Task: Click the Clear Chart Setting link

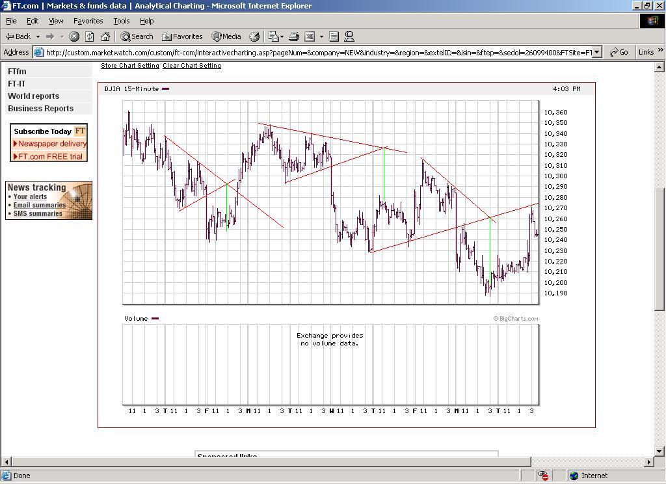Action: click(192, 66)
